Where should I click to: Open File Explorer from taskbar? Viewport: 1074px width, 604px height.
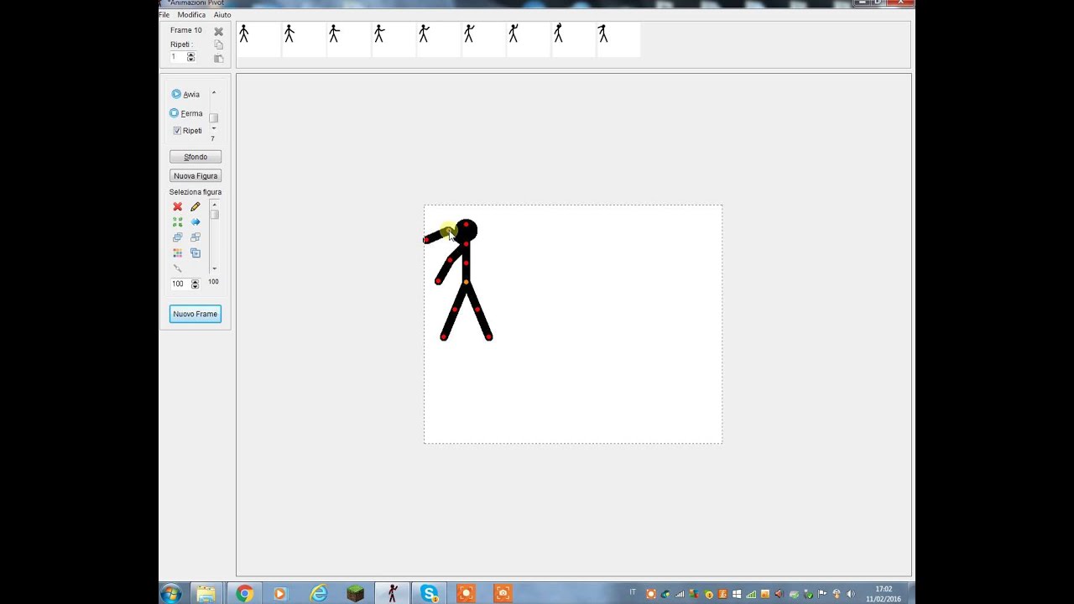206,594
